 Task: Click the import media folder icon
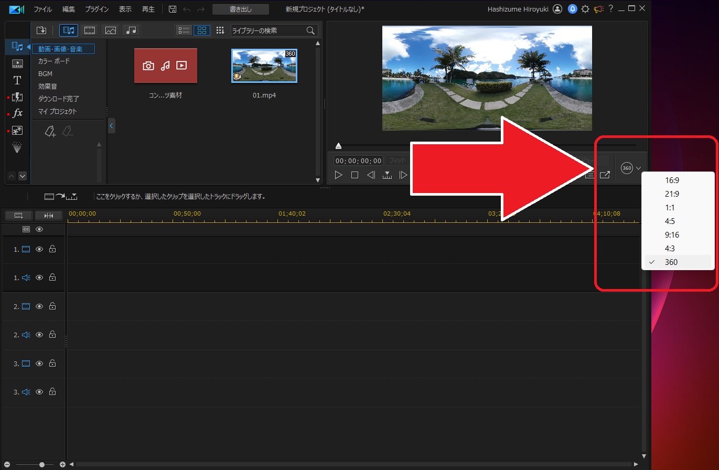point(42,30)
